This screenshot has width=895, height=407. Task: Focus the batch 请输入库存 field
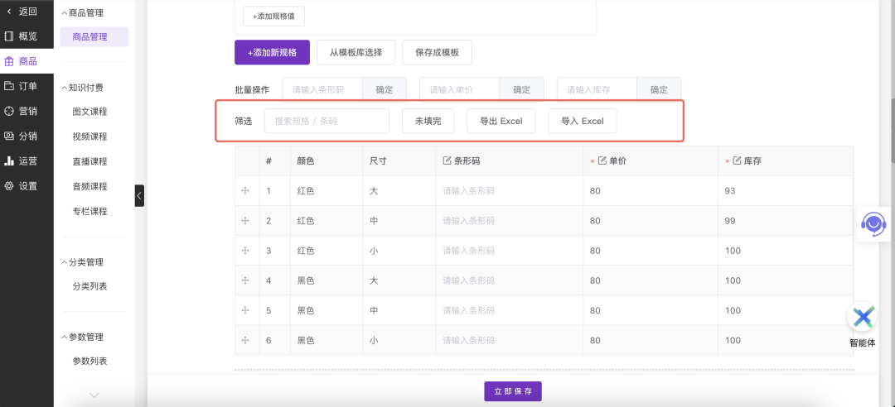coord(597,89)
